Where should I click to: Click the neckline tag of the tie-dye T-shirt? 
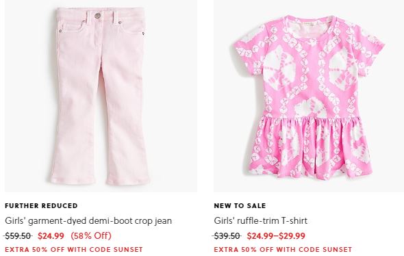(309, 24)
